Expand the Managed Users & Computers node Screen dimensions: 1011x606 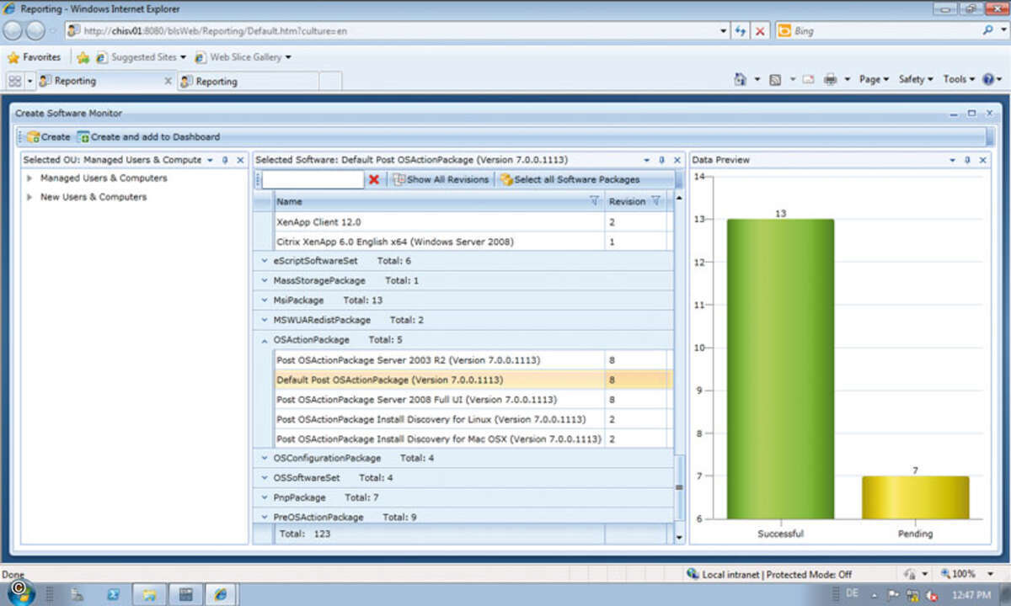coord(29,178)
